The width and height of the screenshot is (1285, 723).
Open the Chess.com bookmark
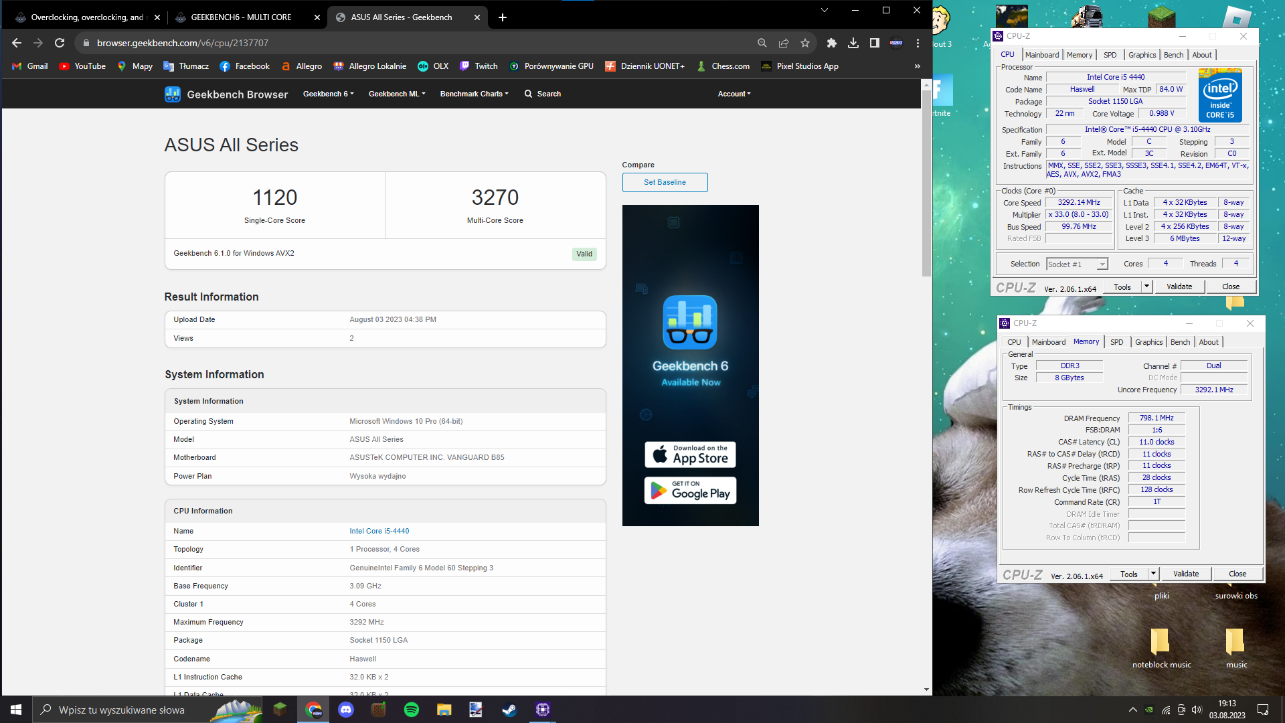[x=723, y=66]
